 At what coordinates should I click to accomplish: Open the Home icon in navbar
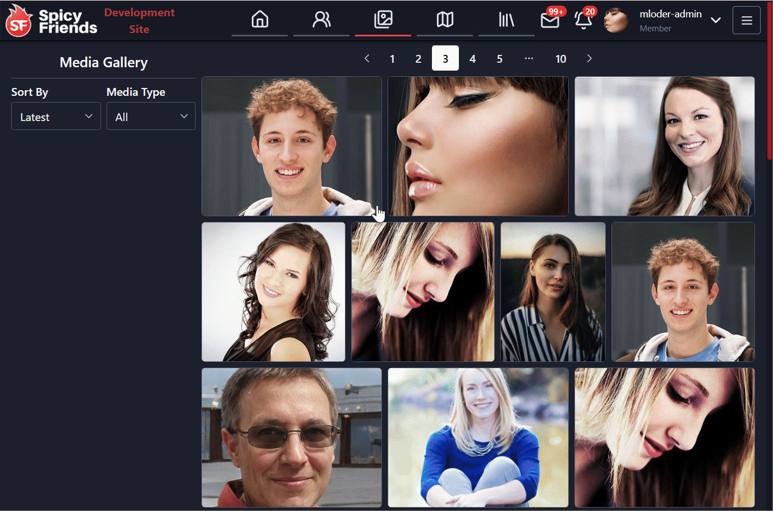pos(260,20)
